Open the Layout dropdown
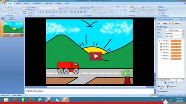Viewport: 186px width, 104px height. click(32, 7)
